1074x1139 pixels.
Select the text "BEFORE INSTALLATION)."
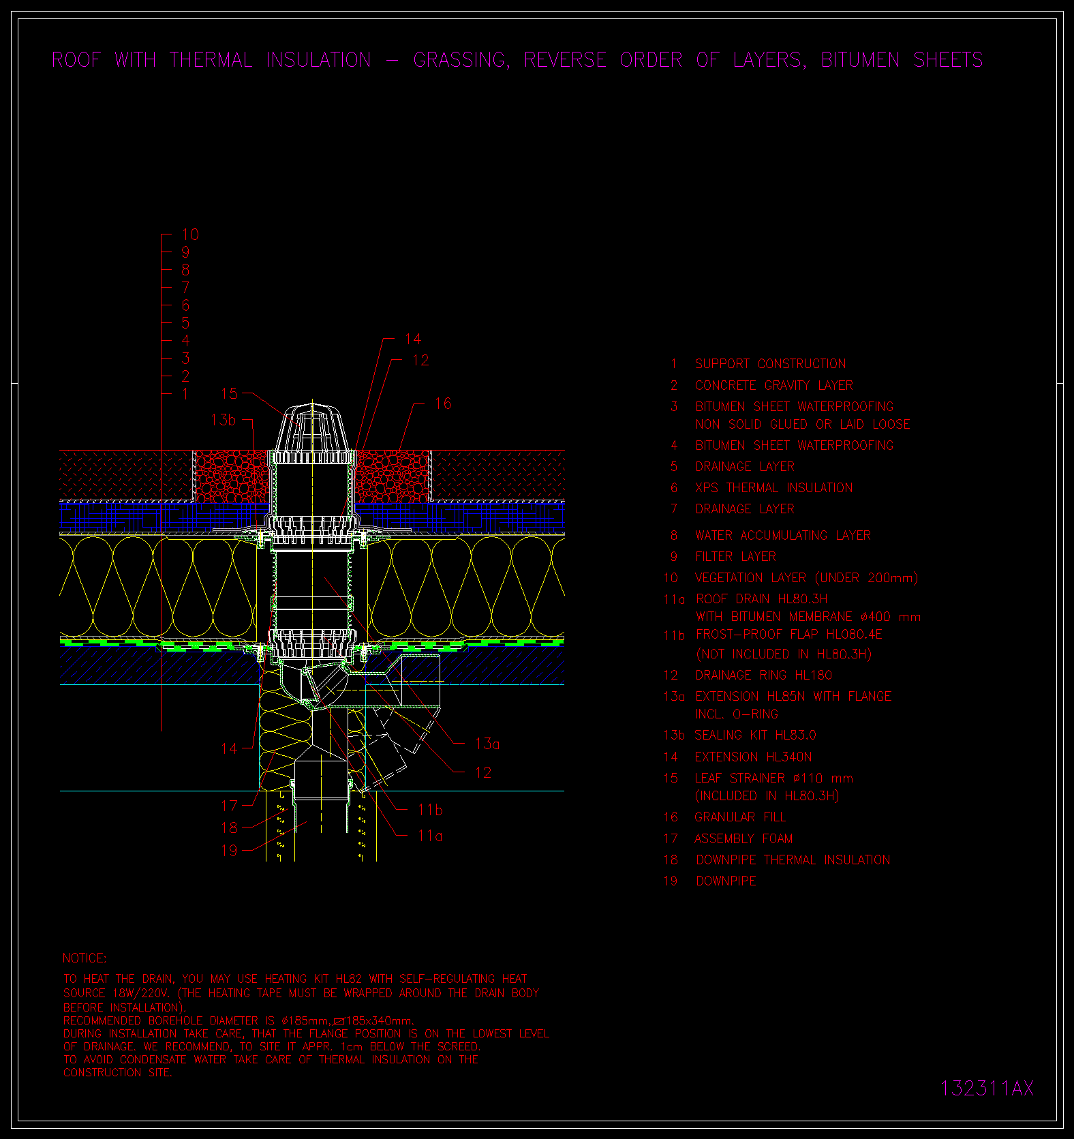124,1007
